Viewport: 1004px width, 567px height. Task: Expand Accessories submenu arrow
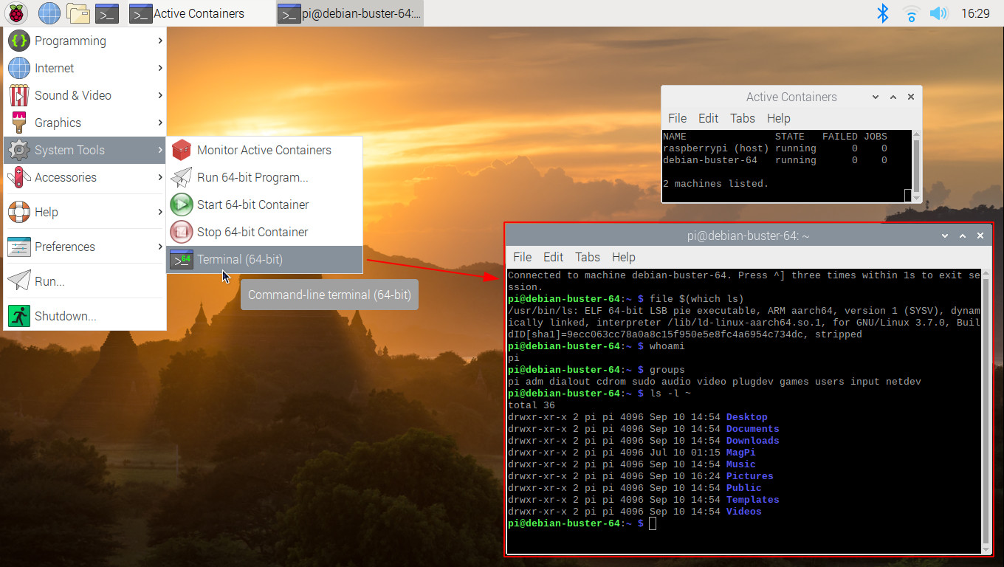(x=159, y=177)
